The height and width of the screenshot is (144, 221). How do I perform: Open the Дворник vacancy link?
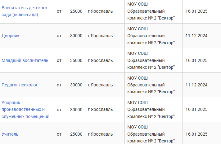point(11,36)
